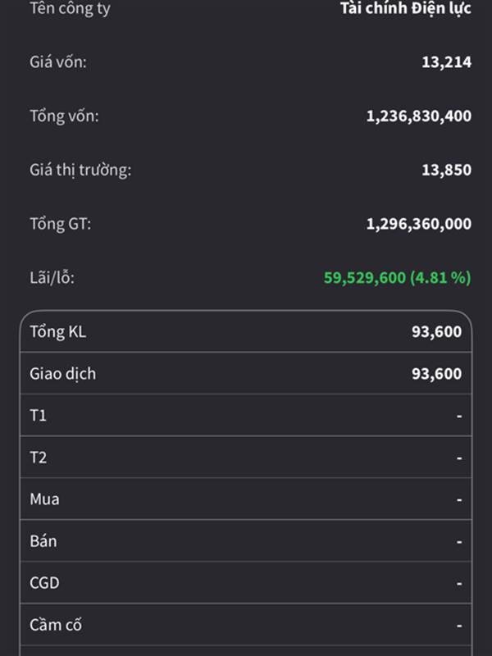The width and height of the screenshot is (492, 656).
Task: Click the Giá vốn label
Action: [x=57, y=61]
